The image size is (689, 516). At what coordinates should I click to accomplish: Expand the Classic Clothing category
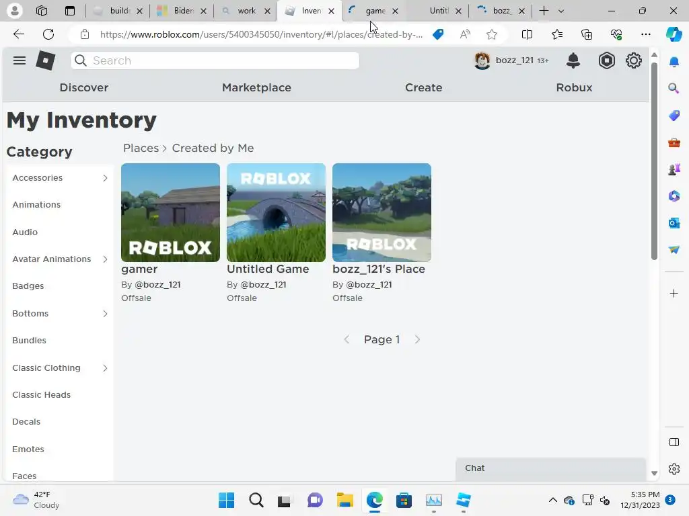tap(105, 368)
